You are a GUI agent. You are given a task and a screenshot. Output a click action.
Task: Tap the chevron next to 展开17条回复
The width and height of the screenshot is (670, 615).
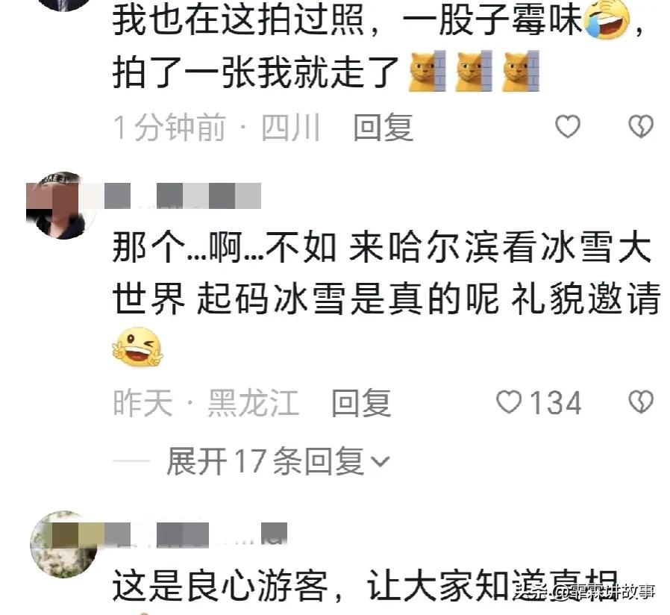tap(380, 461)
